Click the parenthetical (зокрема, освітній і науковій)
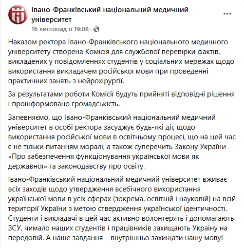The height and width of the screenshot is (248, 244). [x=161, y=199]
